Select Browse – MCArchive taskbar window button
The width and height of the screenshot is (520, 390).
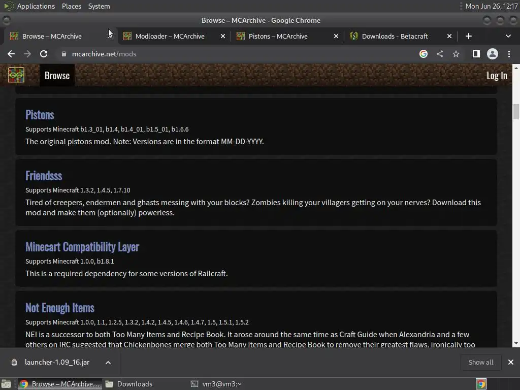(x=60, y=384)
